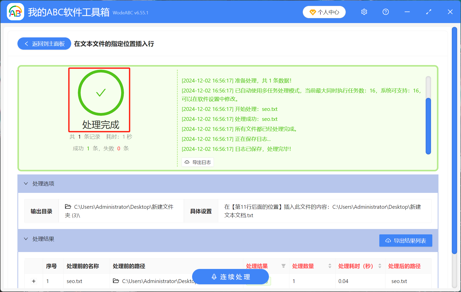Click the ABC toolbox logo icon
This screenshot has height=292, width=461.
(x=15, y=12)
